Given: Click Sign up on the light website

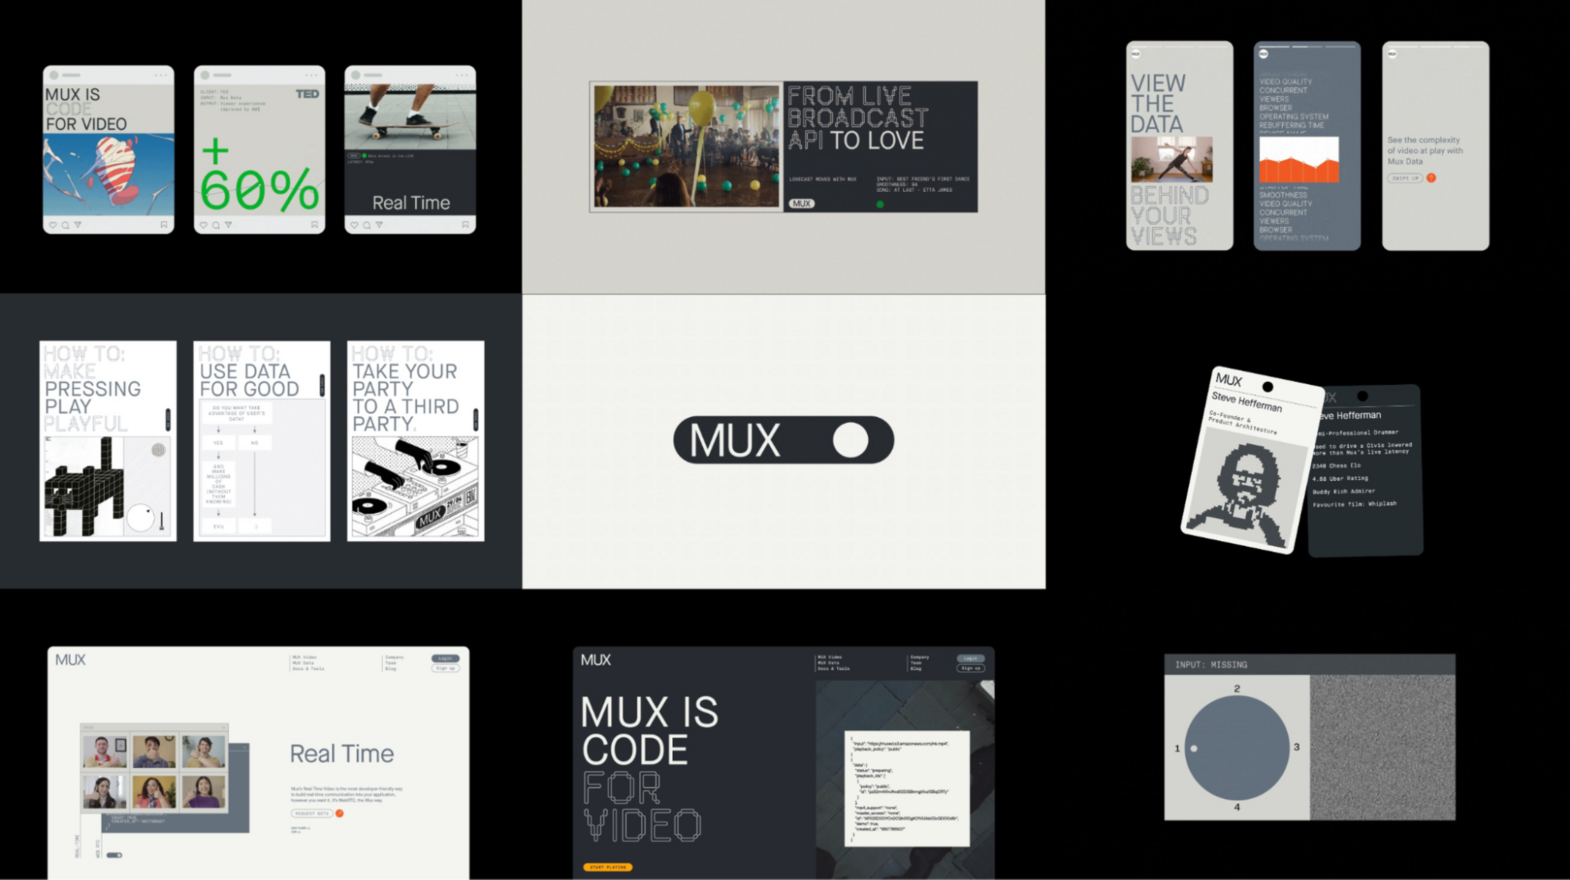Looking at the screenshot, I should tap(446, 669).
